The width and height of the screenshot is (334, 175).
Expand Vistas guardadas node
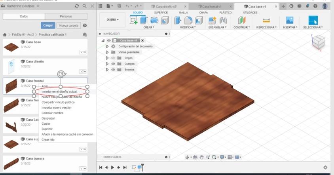pos(107,52)
